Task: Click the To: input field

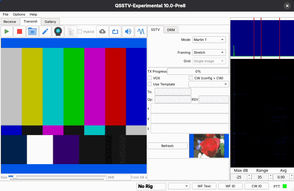Action: [173, 92]
